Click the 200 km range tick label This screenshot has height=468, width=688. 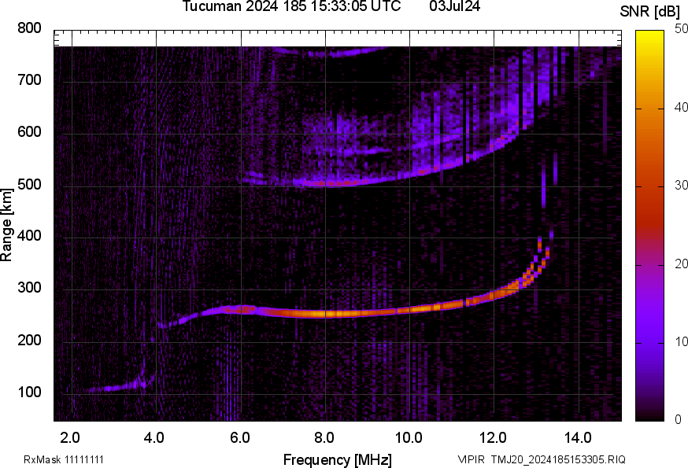click(29, 340)
